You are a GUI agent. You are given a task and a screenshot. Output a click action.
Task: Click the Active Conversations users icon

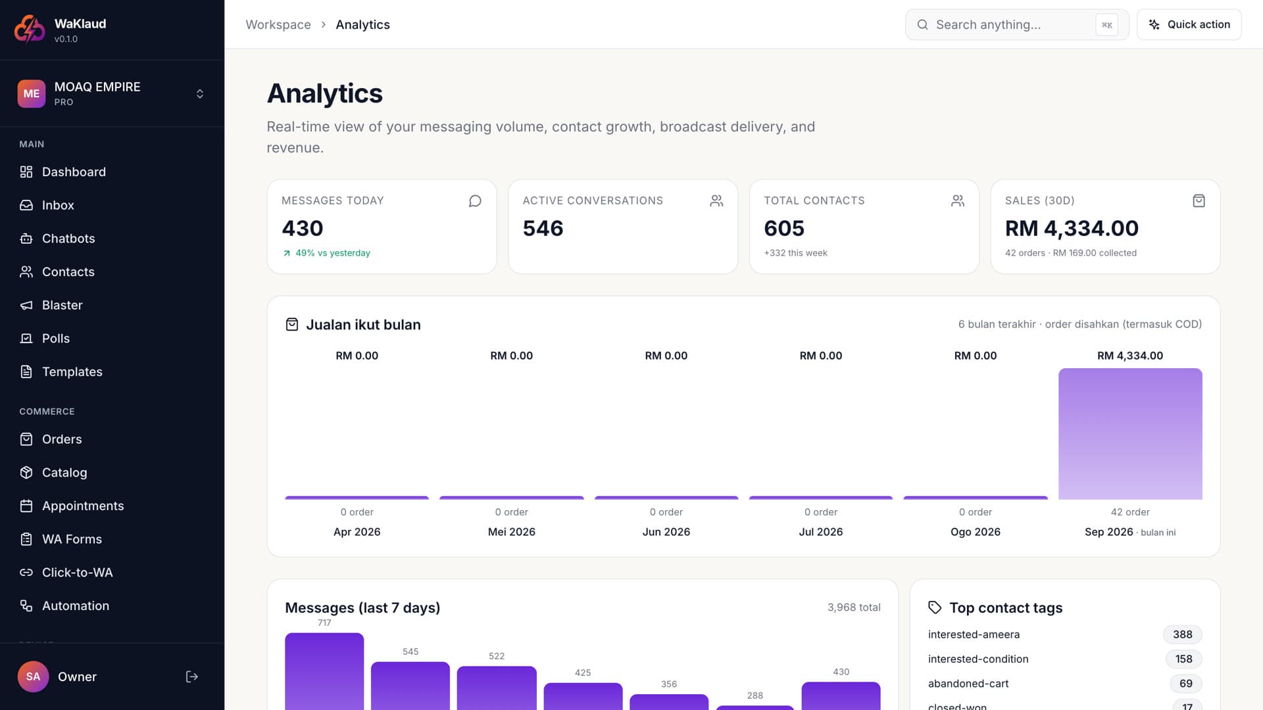point(716,201)
